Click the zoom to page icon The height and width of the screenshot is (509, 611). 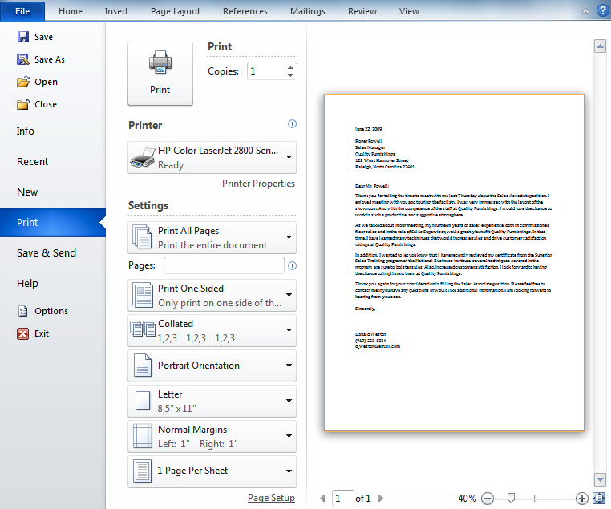(x=597, y=499)
